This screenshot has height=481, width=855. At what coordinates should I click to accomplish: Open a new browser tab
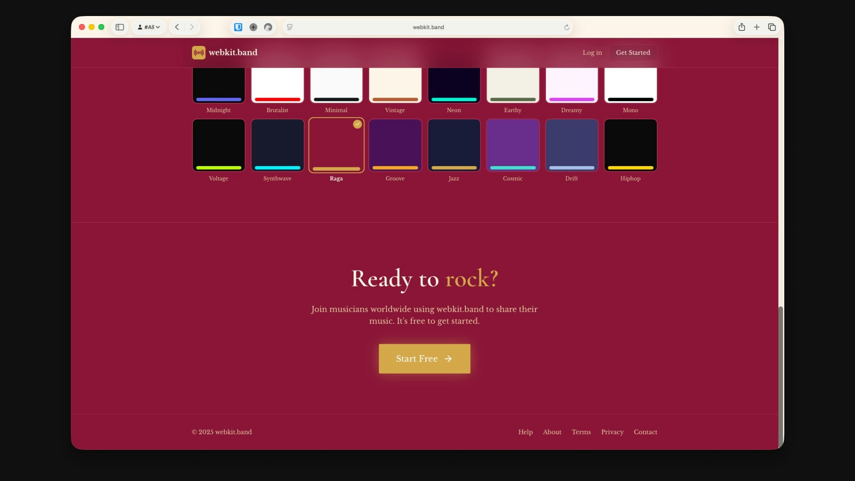coord(757,27)
